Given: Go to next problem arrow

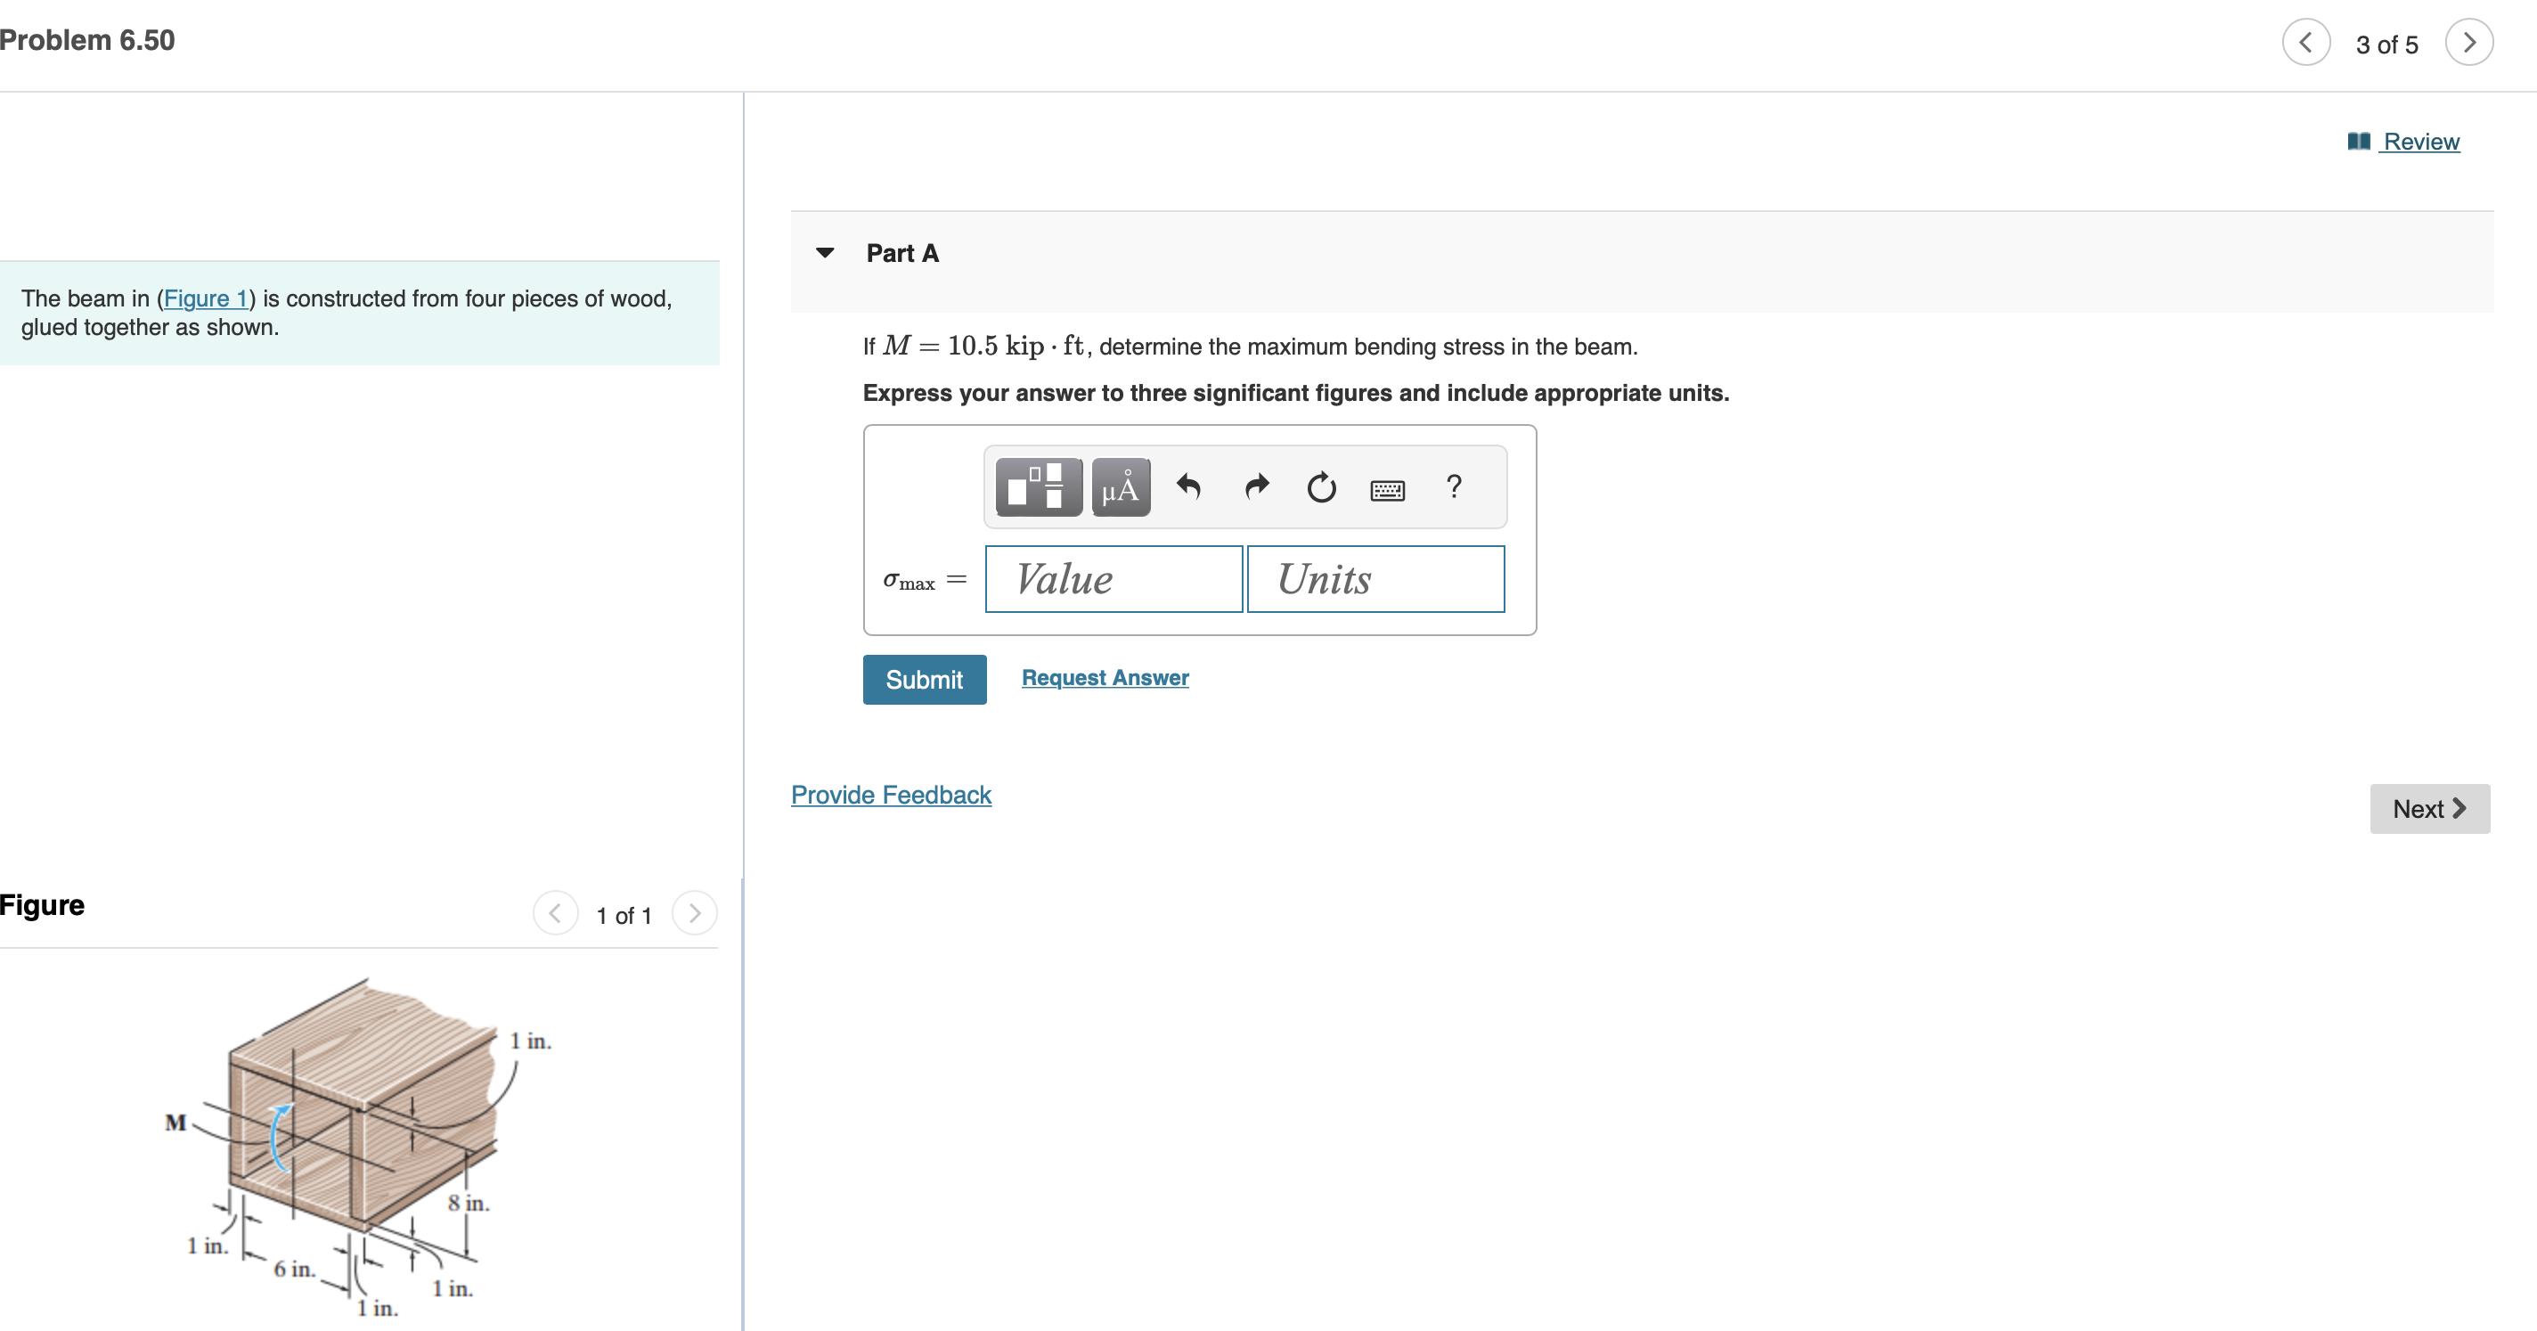Looking at the screenshot, I should [2468, 44].
